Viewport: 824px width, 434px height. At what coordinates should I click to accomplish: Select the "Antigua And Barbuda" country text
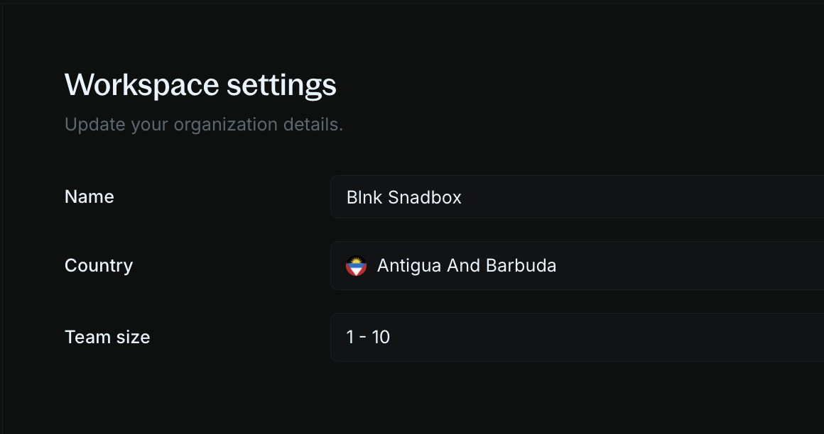tap(467, 265)
